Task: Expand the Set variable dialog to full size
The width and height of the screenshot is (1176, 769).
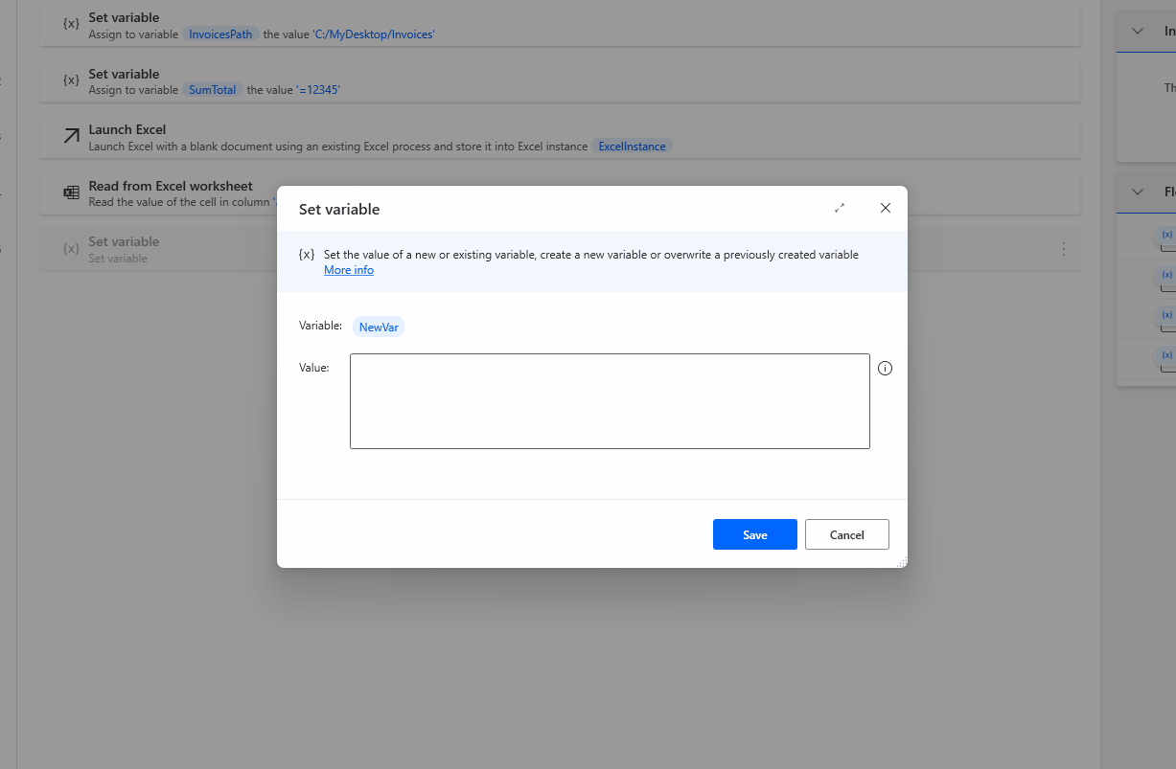Action: (840, 208)
